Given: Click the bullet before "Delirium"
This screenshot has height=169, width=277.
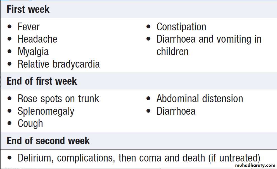Looking at the screenshot, I should [x=10, y=158].
